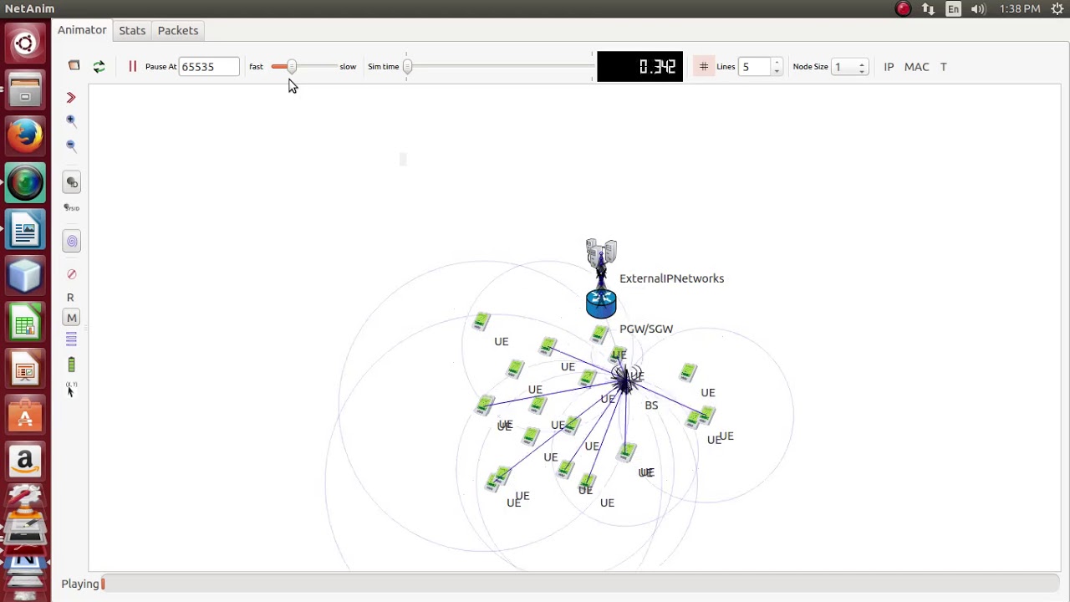
Task: Click the Playing status bar text
Action: [80, 584]
